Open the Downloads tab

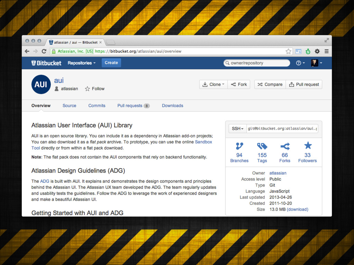[x=173, y=106]
